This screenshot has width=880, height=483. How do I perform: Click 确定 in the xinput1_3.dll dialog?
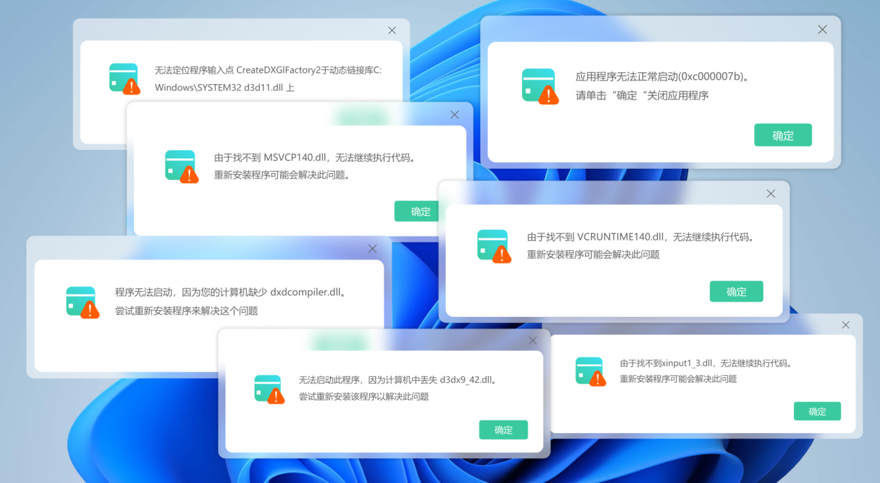click(x=817, y=411)
